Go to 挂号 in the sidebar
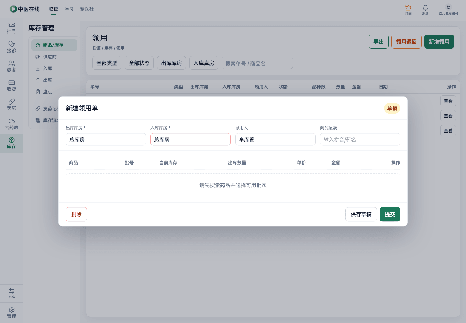 coord(11,28)
